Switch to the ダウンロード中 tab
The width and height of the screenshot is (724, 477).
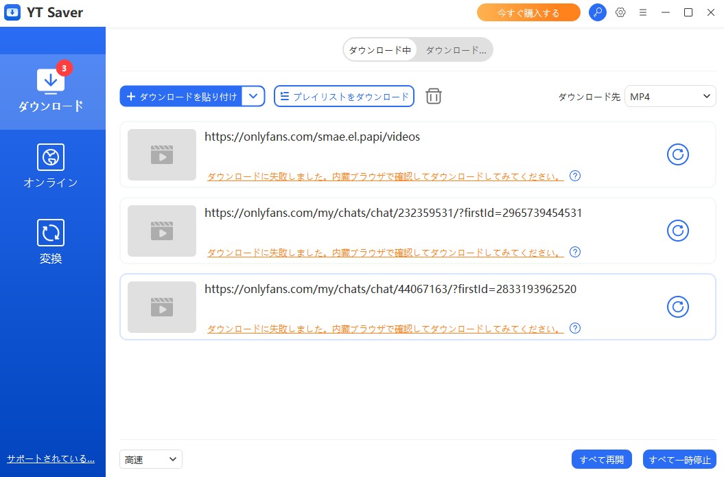pos(380,50)
